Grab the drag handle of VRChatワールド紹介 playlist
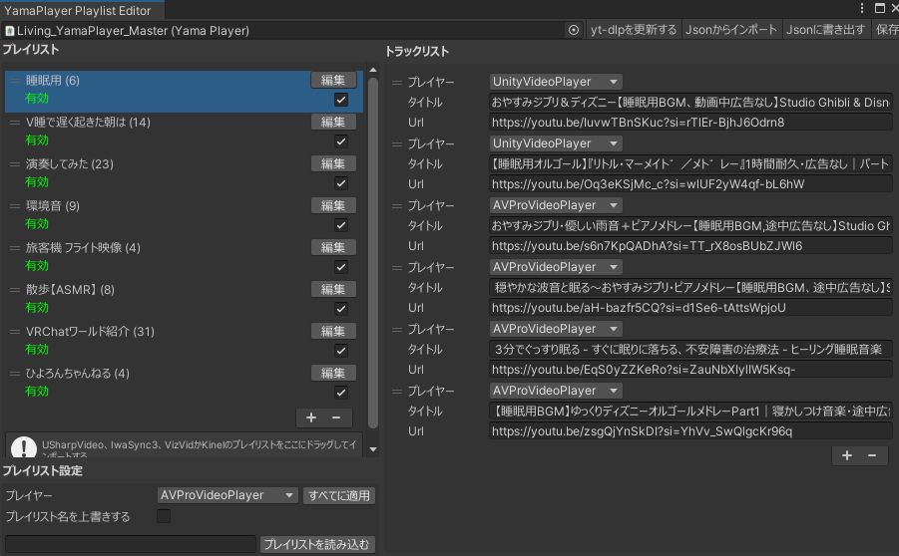The image size is (899, 556). [15, 332]
